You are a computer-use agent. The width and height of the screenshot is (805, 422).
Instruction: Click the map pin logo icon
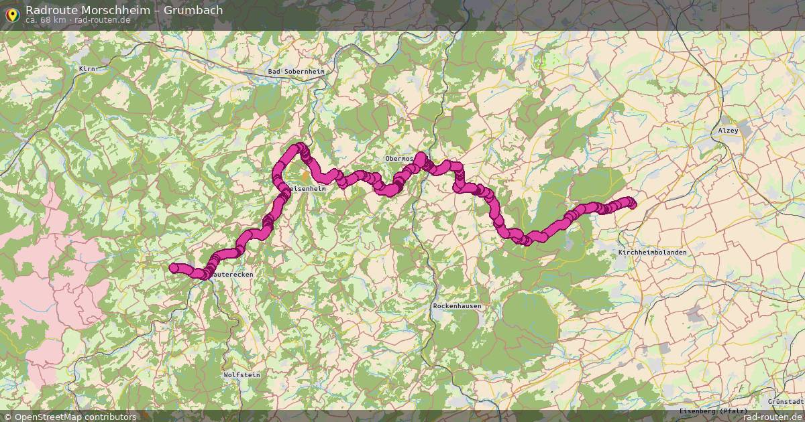tap(11, 15)
